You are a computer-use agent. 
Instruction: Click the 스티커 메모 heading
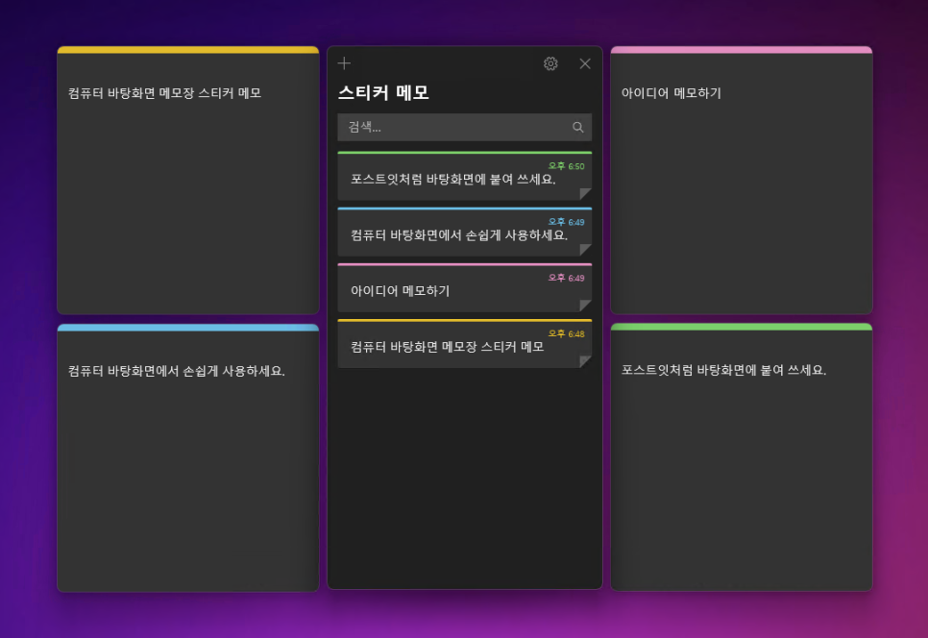click(x=383, y=93)
